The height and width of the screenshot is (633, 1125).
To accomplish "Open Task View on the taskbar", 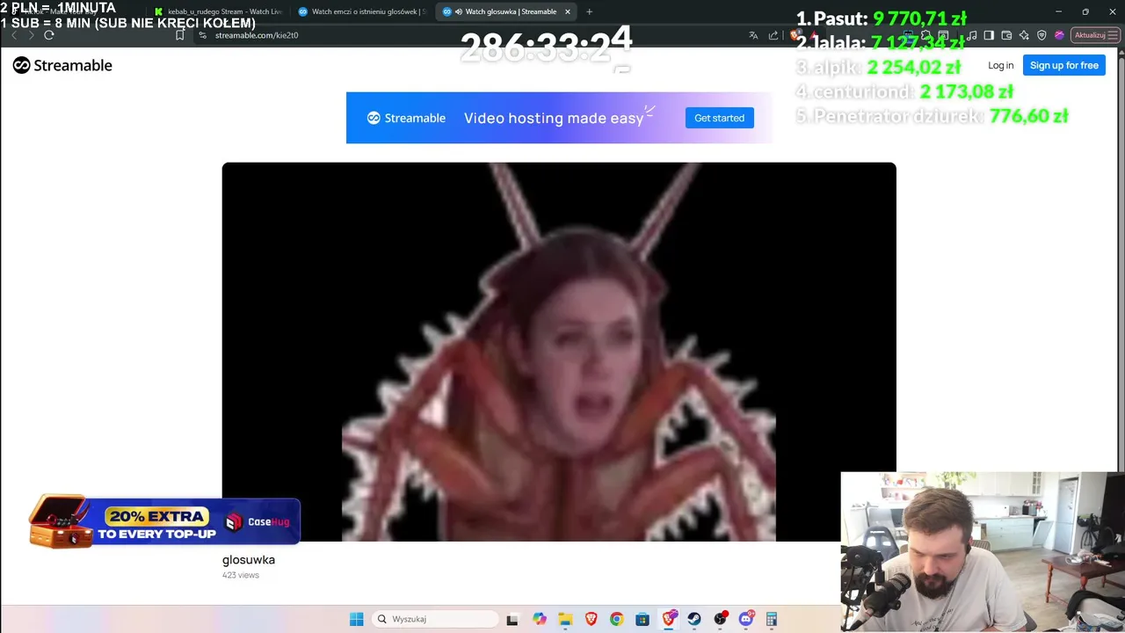I will (x=512, y=619).
